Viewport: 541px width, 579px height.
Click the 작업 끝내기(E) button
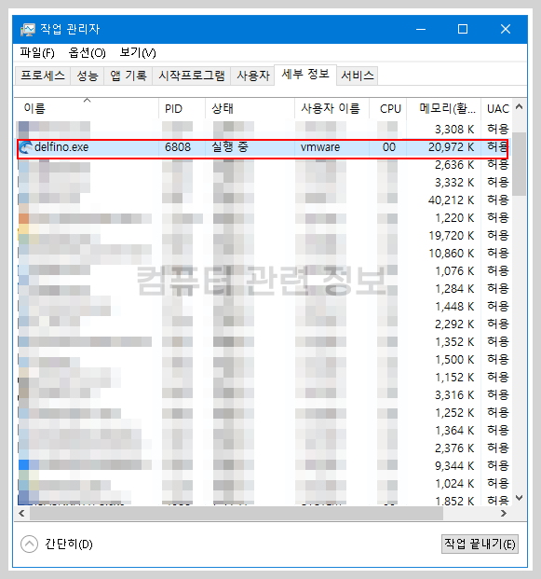click(480, 544)
